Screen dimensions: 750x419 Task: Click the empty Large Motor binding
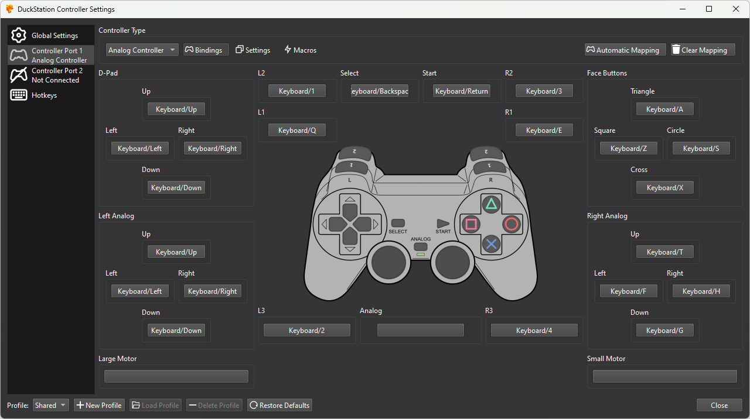[176, 376]
